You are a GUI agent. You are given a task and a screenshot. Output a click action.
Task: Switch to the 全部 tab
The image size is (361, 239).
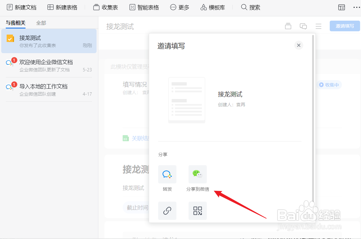click(x=41, y=22)
